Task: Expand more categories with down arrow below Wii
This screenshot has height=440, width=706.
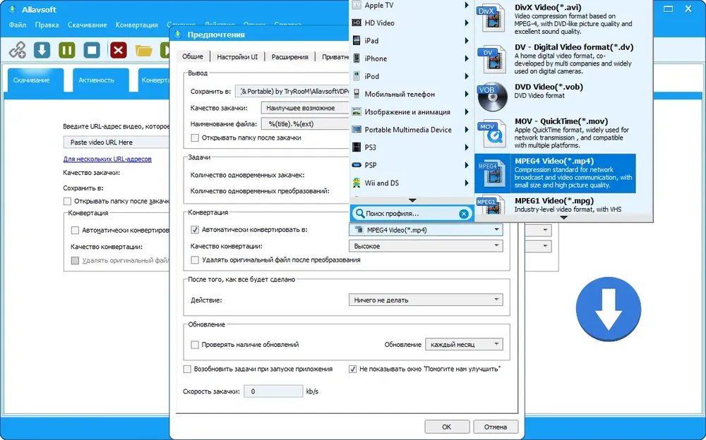Action: click(x=412, y=200)
